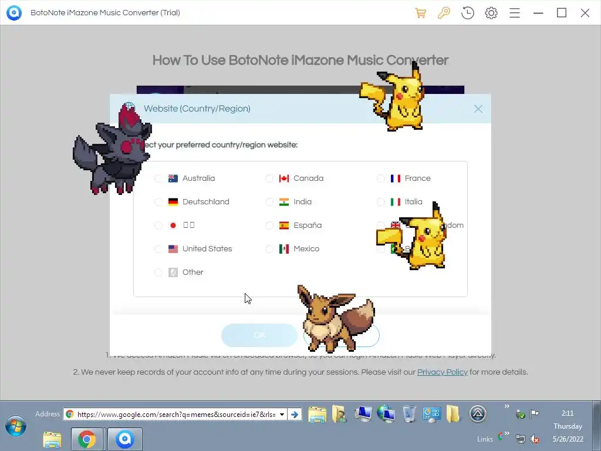Click the round triangle app icon on taskbar

478,414
